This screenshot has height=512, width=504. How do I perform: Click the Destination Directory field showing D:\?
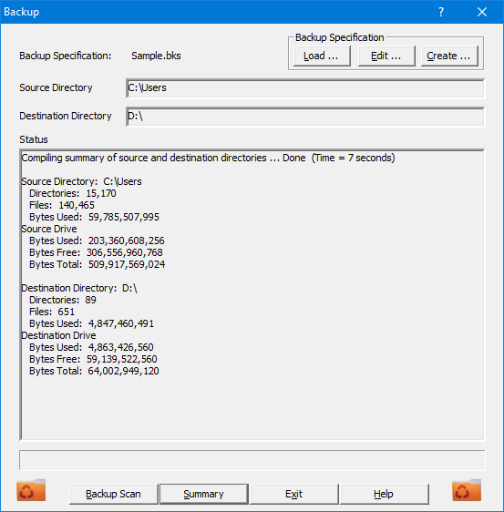click(x=305, y=117)
